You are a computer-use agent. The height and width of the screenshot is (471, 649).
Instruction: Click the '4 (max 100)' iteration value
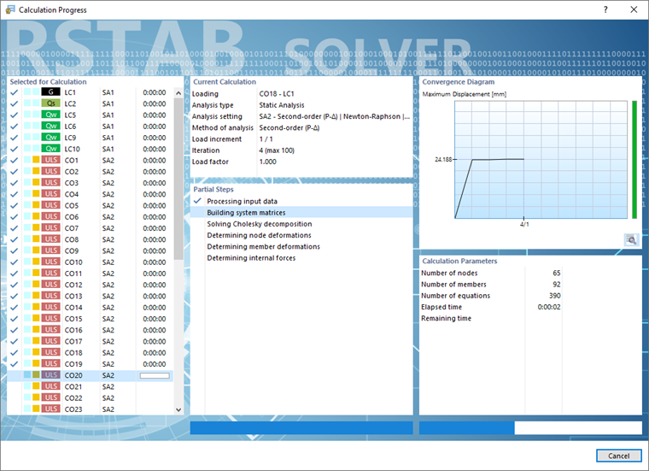[x=277, y=150]
